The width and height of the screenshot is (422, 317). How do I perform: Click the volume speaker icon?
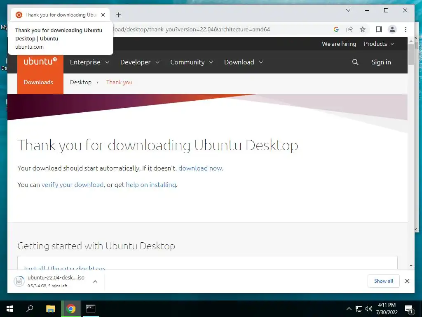pyautogui.click(x=369, y=309)
